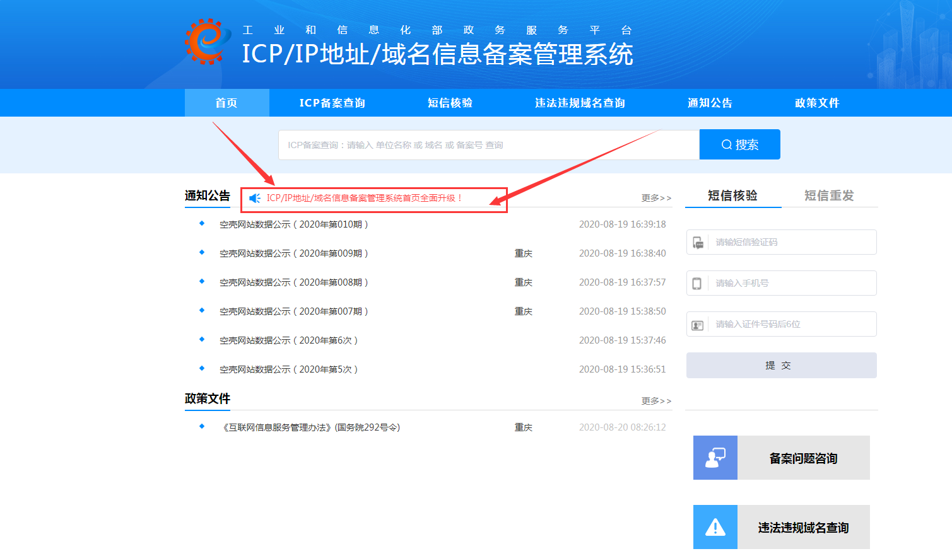This screenshot has height=556, width=952.
Task: Click the warning triangle icon for 违法违规域名查询
Action: (715, 527)
